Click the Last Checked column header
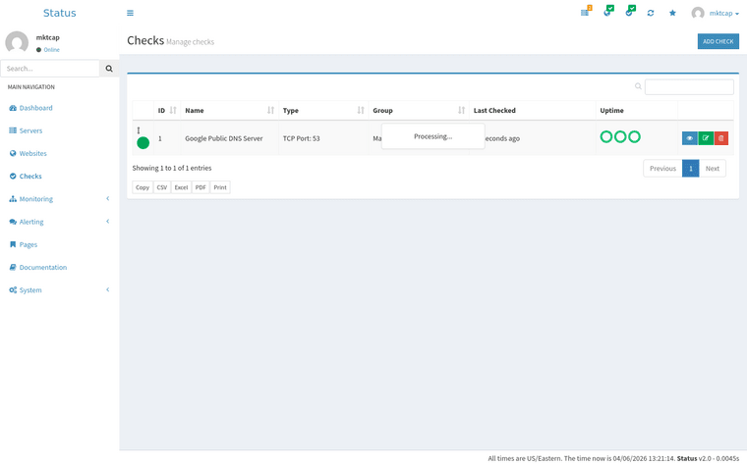Screen dimensions: 747x466 (532, 110)
